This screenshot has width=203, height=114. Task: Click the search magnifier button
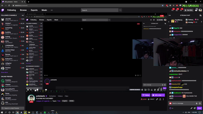coord(120,10)
